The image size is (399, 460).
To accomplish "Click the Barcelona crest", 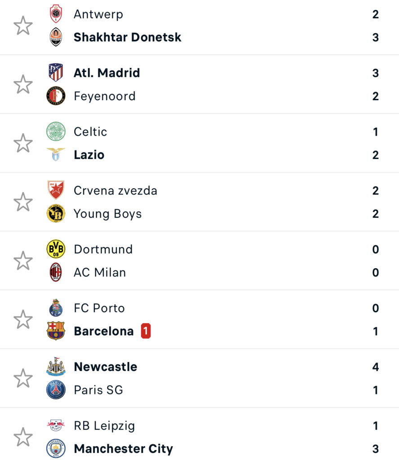I will tap(56, 331).
